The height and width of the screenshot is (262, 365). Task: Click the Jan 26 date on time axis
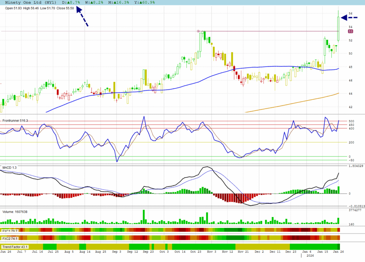pos(338,252)
